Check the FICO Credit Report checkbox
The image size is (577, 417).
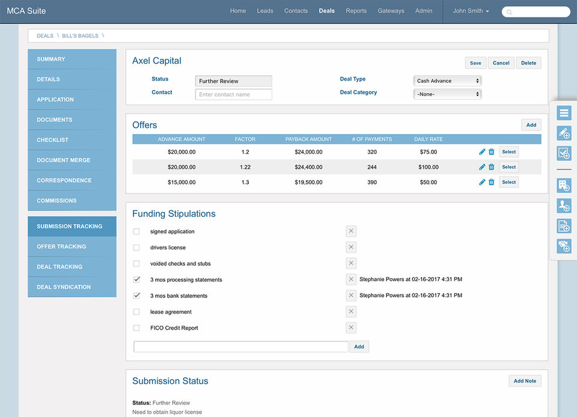pos(136,328)
